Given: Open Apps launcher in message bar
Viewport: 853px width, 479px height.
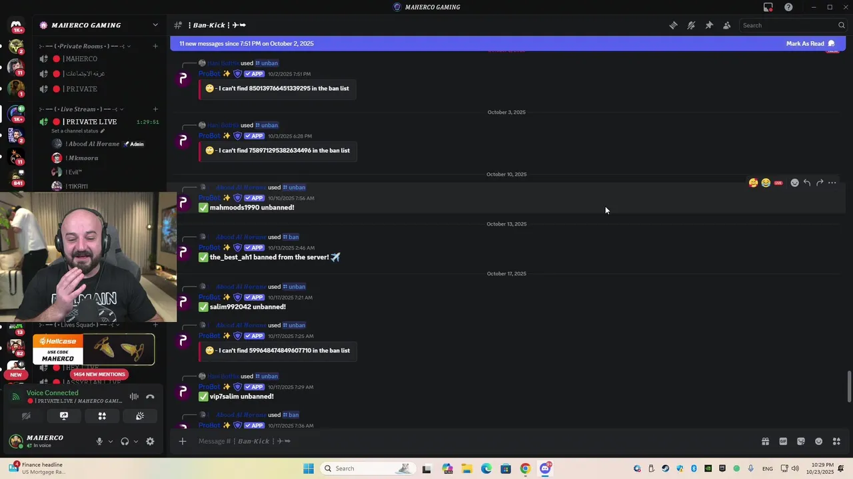Looking at the screenshot, I should (836, 441).
